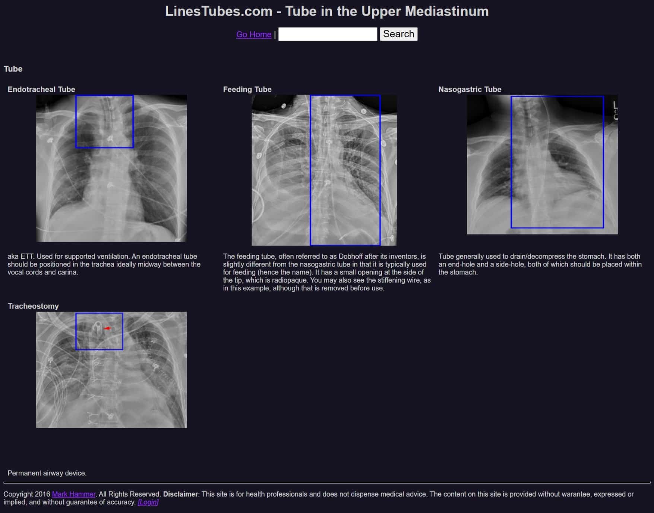This screenshot has height=513, width=654.
Task: Click the ETT supported ventilation description
Action: click(104, 264)
